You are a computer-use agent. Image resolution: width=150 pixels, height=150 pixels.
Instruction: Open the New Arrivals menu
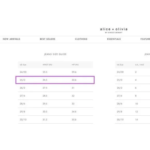click(11, 39)
